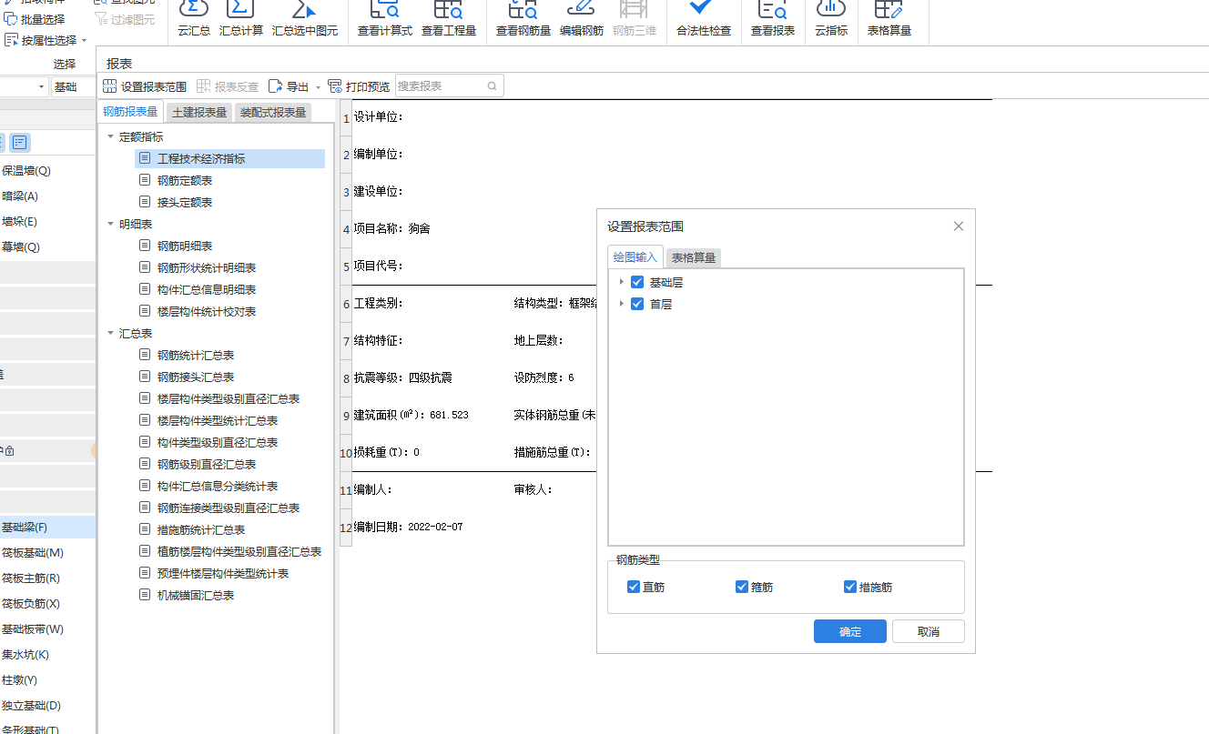
Task: Select 措施筋统计汇总表 report
Action: coord(201,529)
